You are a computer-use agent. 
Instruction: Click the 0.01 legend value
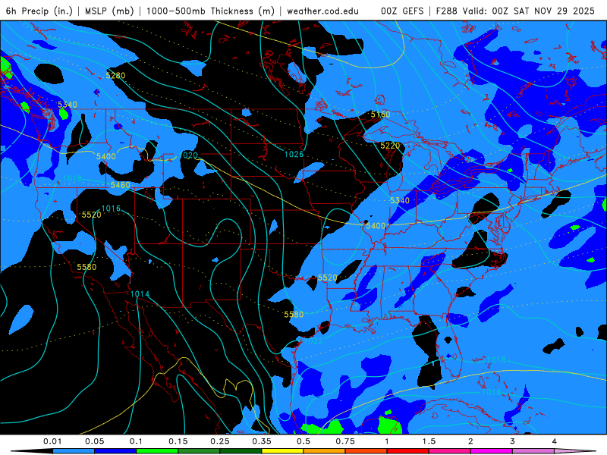[x=52, y=441]
